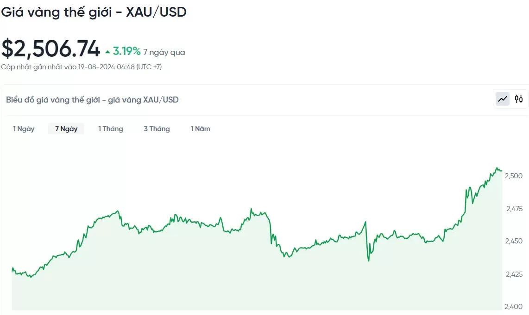Click the 2,500 y-axis label
This screenshot has width=529, height=315.
click(x=513, y=176)
